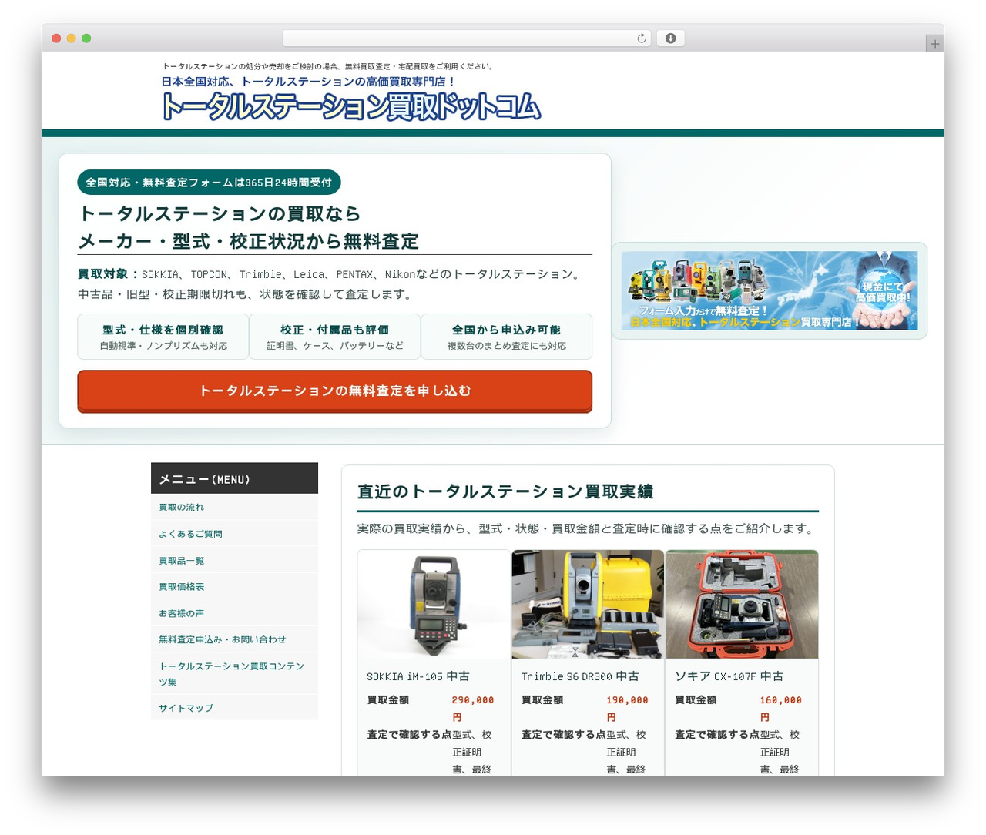The width and height of the screenshot is (986, 835).
Task: Open a new tab with plus button
Action: (934, 44)
